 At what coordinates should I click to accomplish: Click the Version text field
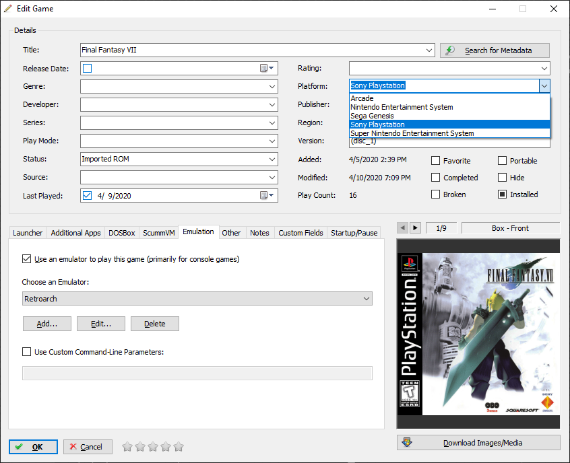pyautogui.click(x=449, y=143)
